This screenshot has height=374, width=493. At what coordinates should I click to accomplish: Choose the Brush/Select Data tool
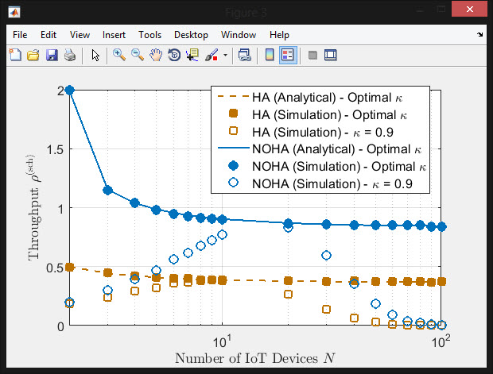pos(212,55)
